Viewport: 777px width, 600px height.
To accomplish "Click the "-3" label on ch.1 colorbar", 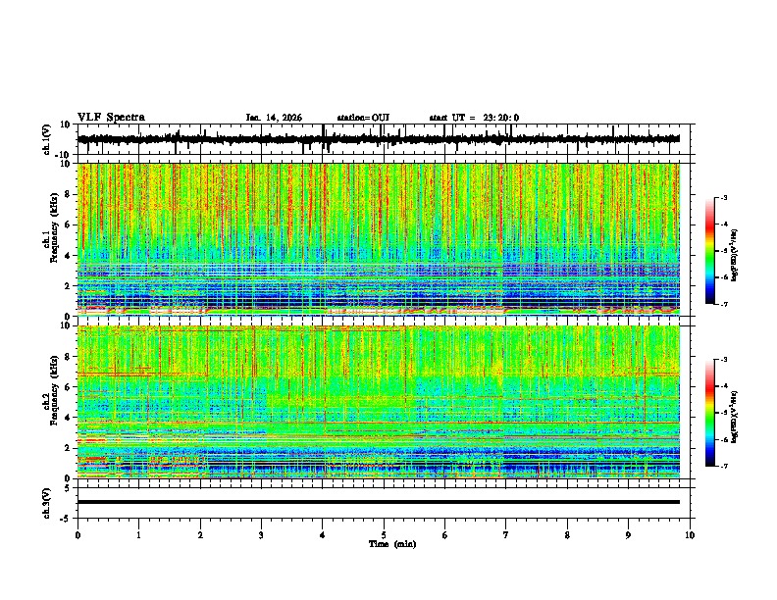I will [723, 197].
